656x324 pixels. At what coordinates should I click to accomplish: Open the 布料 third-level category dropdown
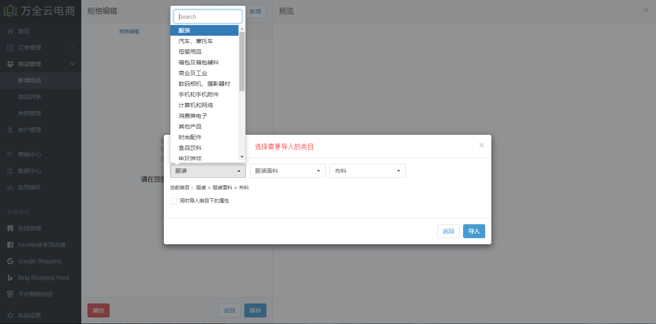pos(367,171)
